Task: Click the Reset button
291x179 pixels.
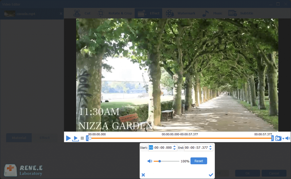Action: (199, 161)
